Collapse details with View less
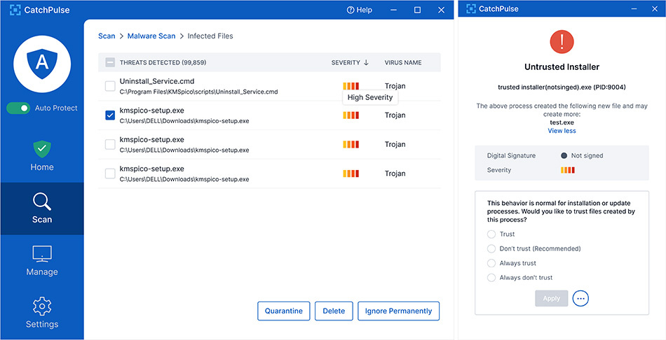666x340 pixels. tap(562, 131)
